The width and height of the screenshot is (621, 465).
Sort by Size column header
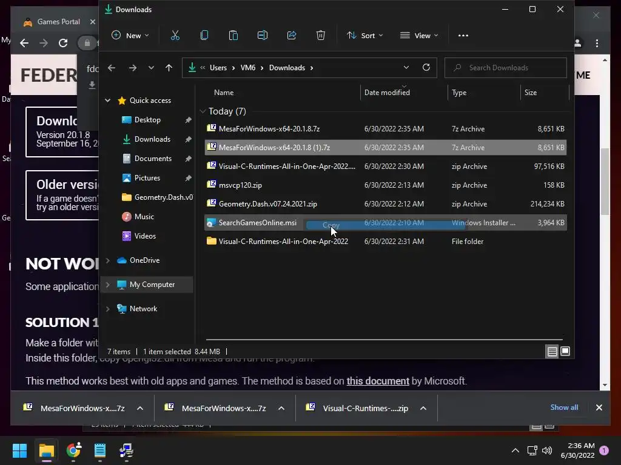pyautogui.click(x=531, y=93)
